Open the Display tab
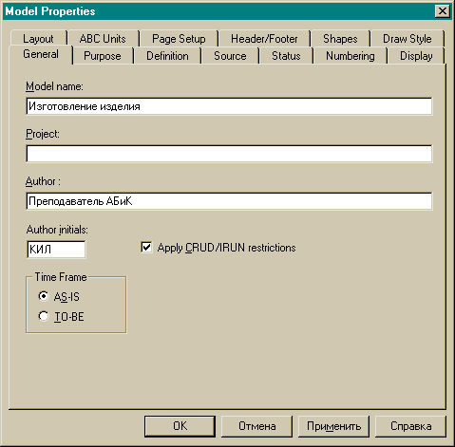This screenshot has width=455, height=447. point(416,56)
